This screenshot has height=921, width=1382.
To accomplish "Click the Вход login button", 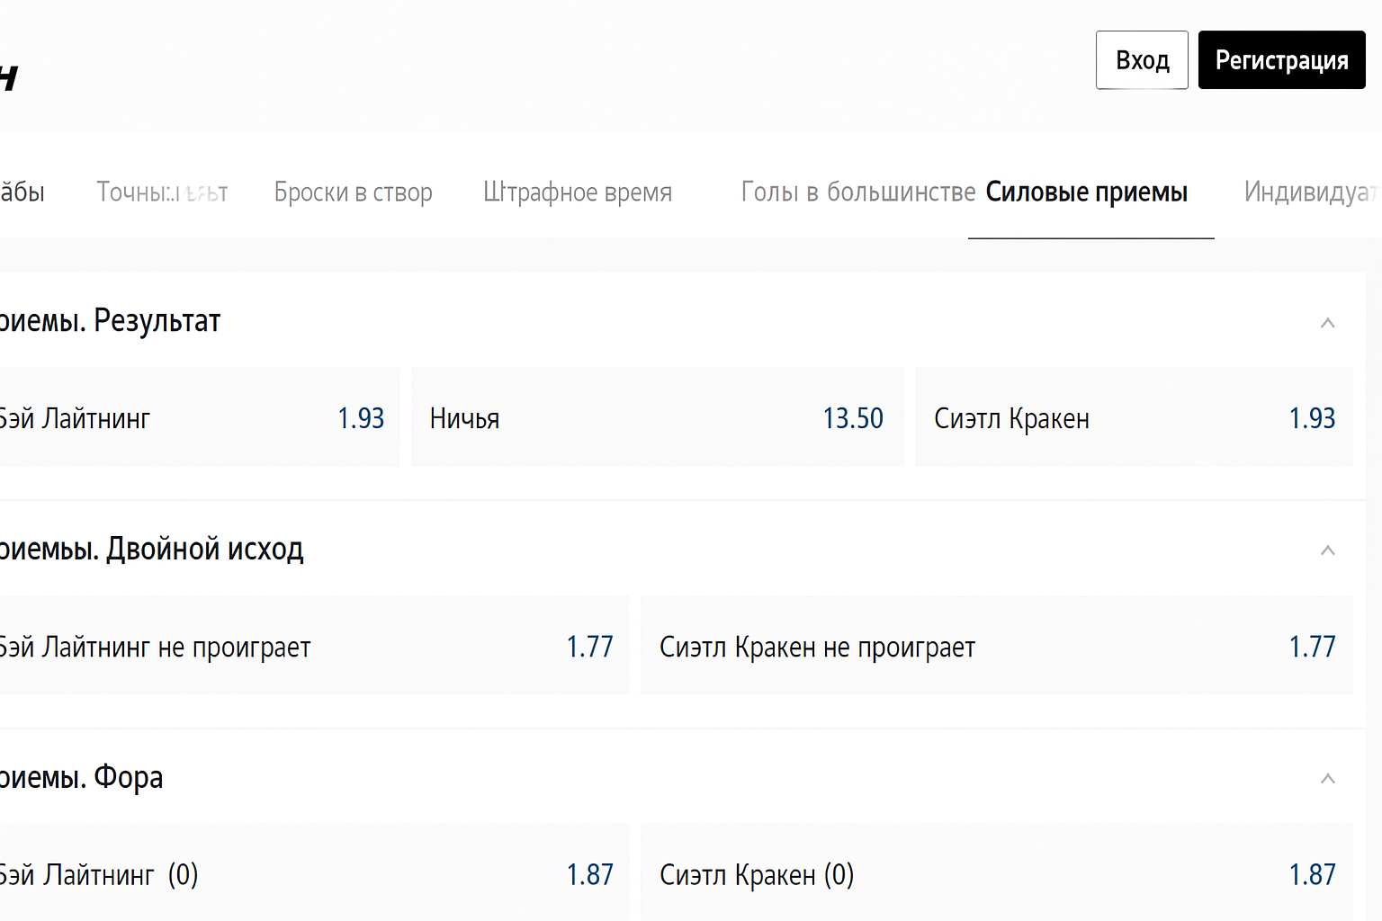I will coord(1141,60).
